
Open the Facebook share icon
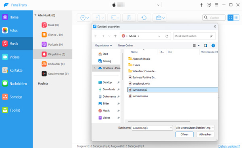point(201,5)
